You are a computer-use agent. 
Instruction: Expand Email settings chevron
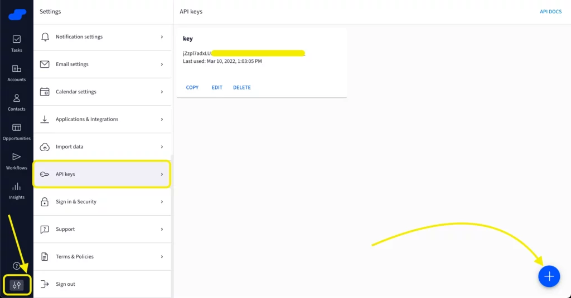tap(162, 64)
